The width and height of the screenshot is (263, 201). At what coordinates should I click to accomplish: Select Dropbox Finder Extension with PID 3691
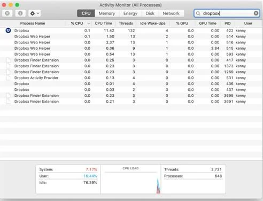131,102
